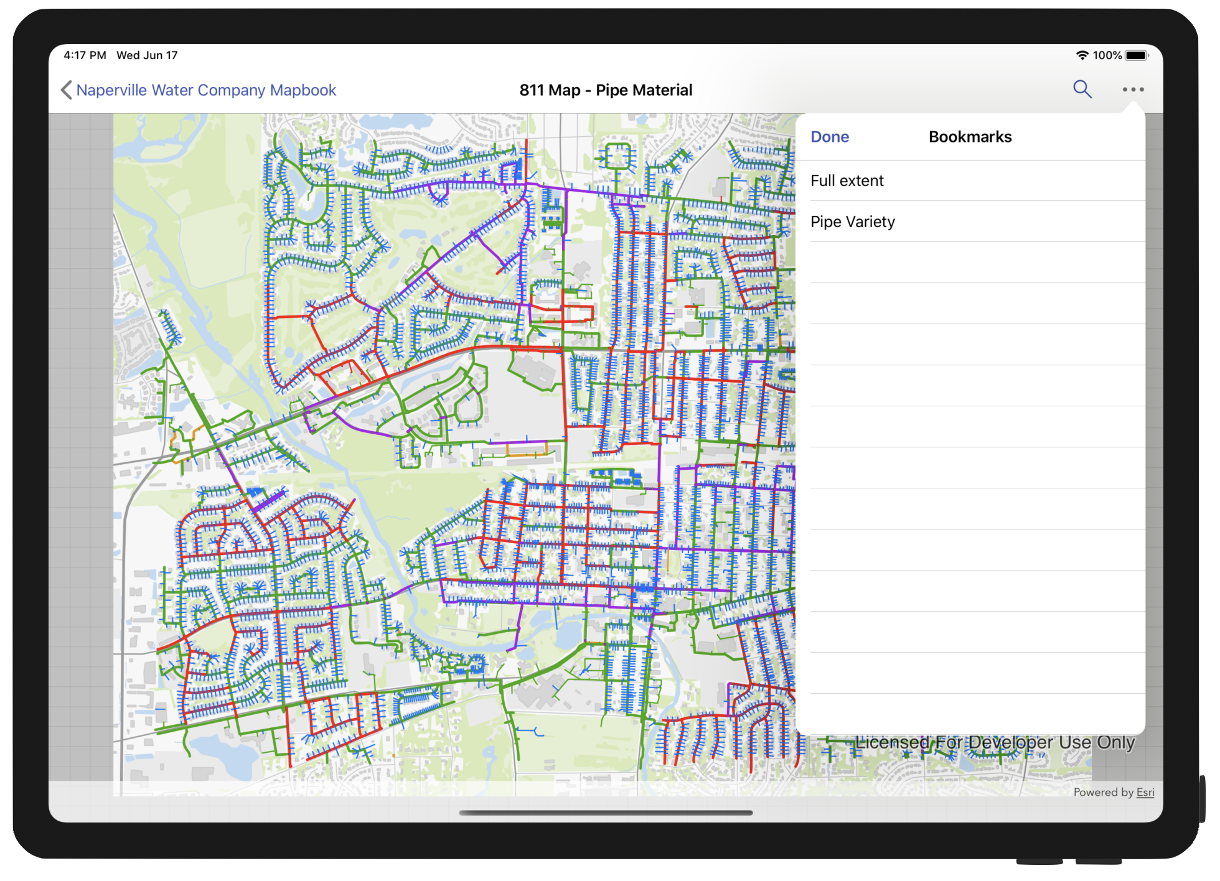
Task: Select the Full extent bookmark
Action: pos(970,180)
